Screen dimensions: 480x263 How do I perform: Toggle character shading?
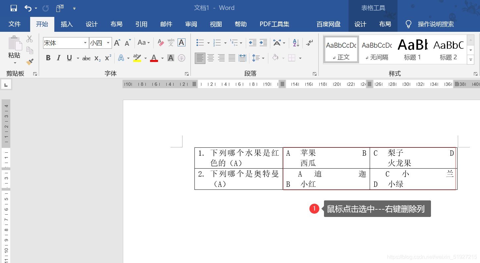(171, 58)
